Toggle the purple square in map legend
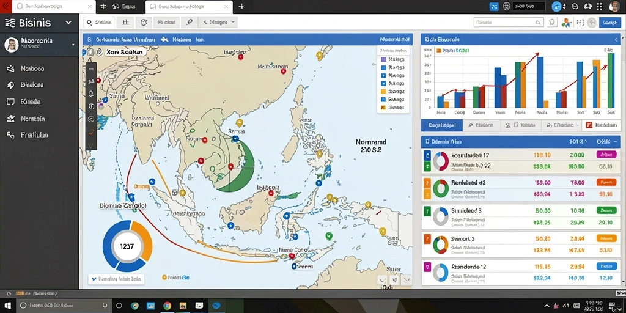Image resolution: width=626 pixels, height=313 pixels. tap(383, 59)
